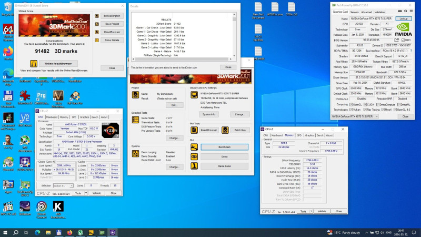This screenshot has height=237, width=421.
Task: Click the Benchmark run icon in 3DMark2001
Action: (194, 147)
